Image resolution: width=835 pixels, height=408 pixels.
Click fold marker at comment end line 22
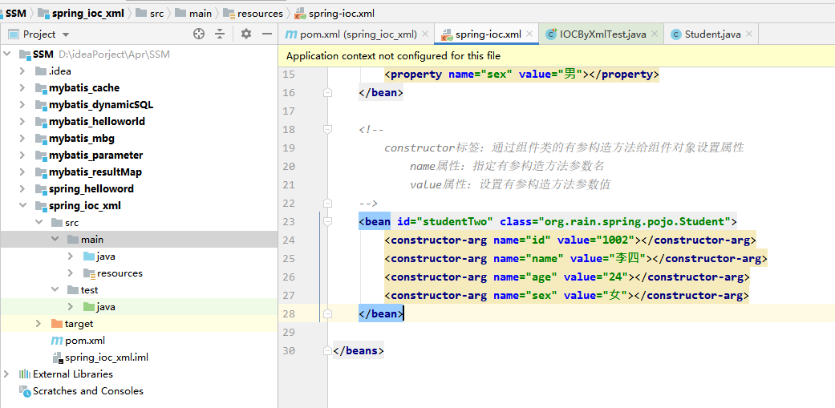click(327, 204)
